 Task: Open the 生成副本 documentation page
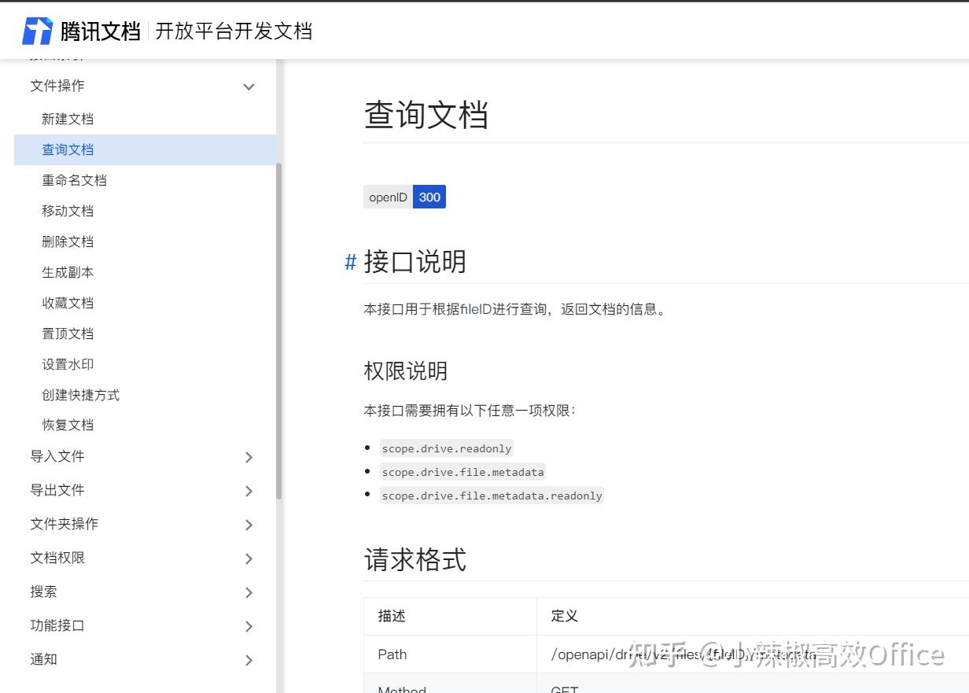[x=68, y=272]
